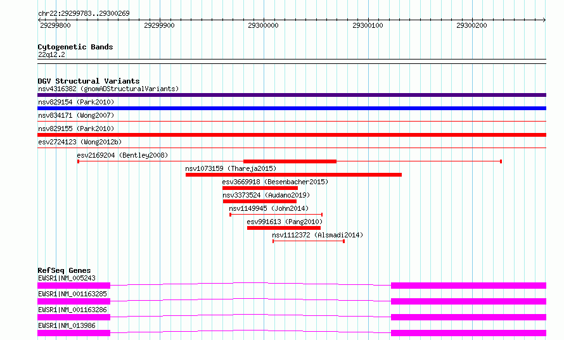Viewport: 564px width, 340px height.
Task: Click the right exon block of EWSR1|NM_001163285
Action: tap(469, 301)
